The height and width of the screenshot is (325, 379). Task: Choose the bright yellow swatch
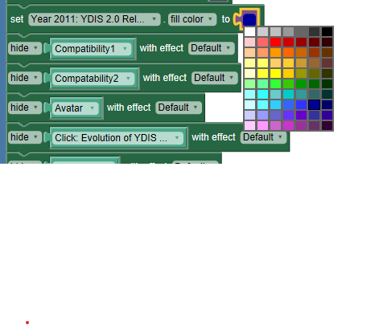(275, 74)
